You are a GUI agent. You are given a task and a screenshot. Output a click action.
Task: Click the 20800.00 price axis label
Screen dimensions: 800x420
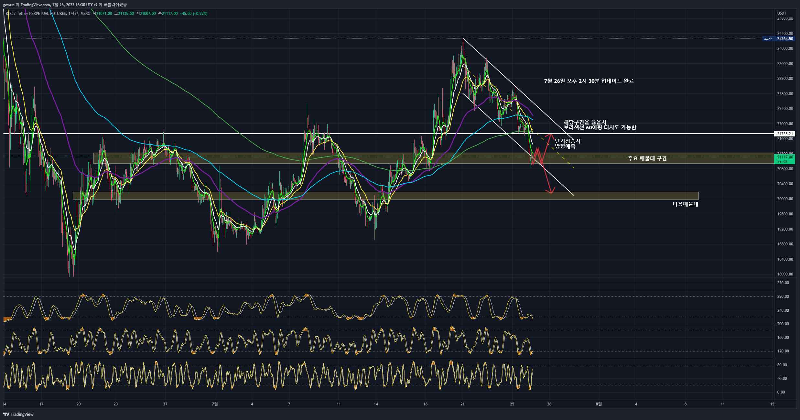[x=785, y=169]
